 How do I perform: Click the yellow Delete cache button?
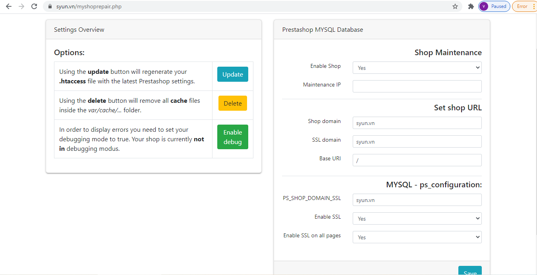(x=233, y=103)
